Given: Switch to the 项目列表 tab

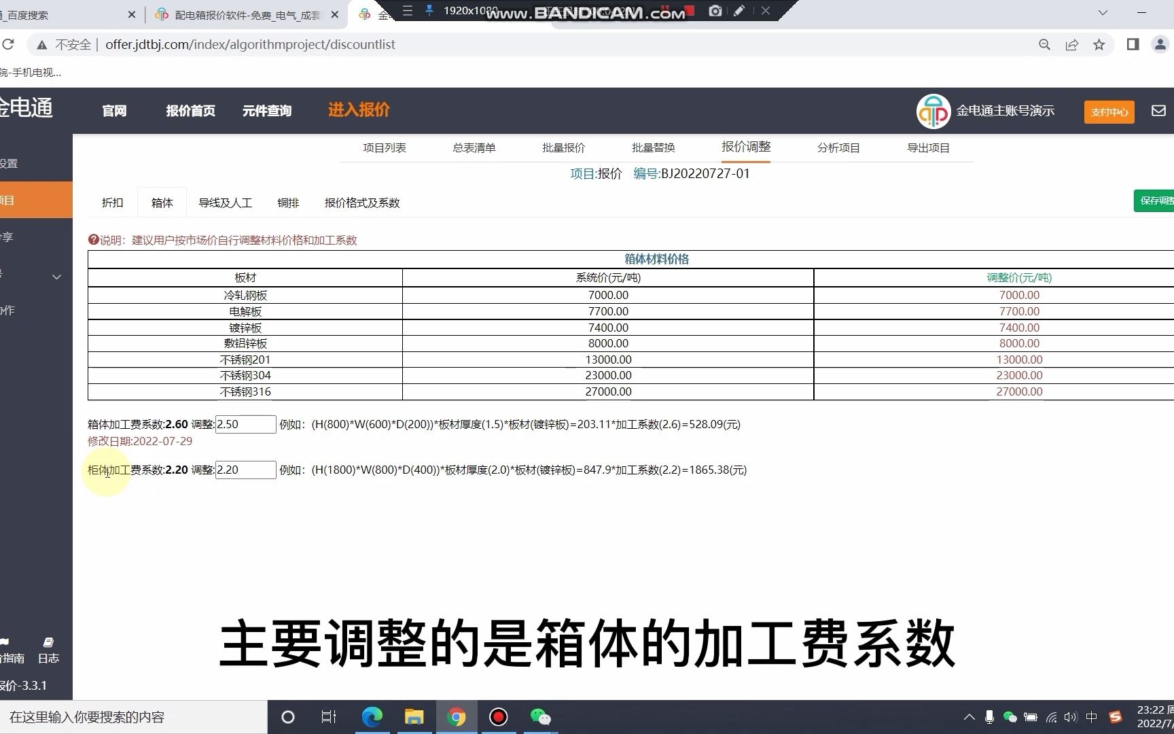Looking at the screenshot, I should pos(385,147).
